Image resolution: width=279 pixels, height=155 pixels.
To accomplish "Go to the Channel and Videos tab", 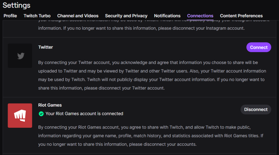I will click(78, 16).
